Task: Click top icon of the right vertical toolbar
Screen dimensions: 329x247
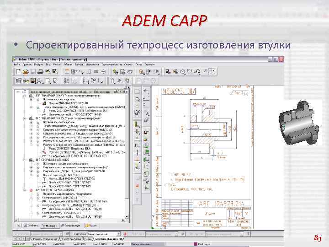Action: point(146,91)
